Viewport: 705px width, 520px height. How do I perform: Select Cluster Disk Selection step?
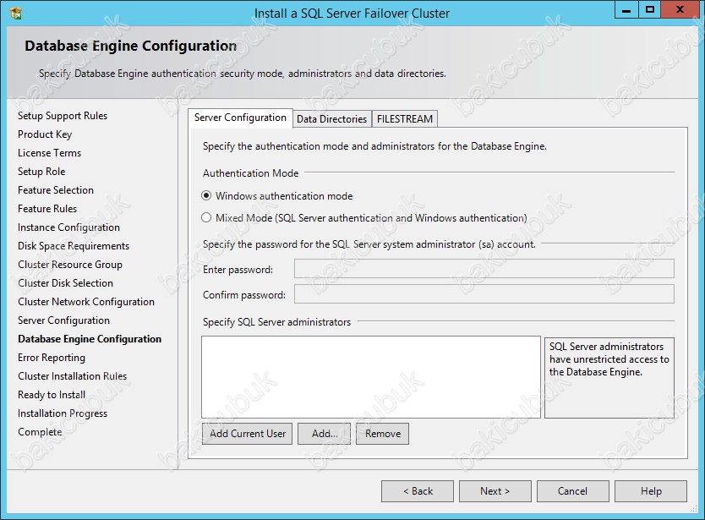65,283
